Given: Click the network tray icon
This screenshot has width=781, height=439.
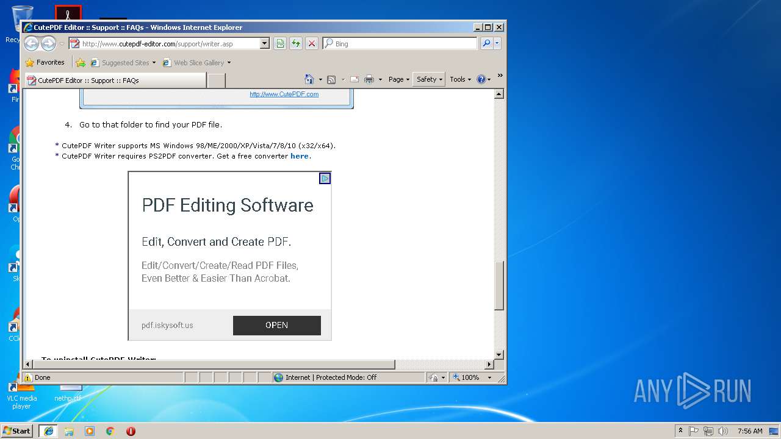Looking at the screenshot, I should [x=708, y=430].
